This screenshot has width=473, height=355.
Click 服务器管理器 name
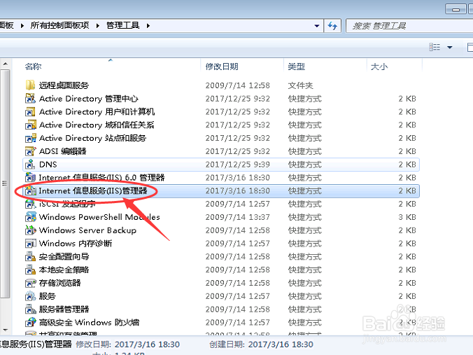(x=64, y=309)
